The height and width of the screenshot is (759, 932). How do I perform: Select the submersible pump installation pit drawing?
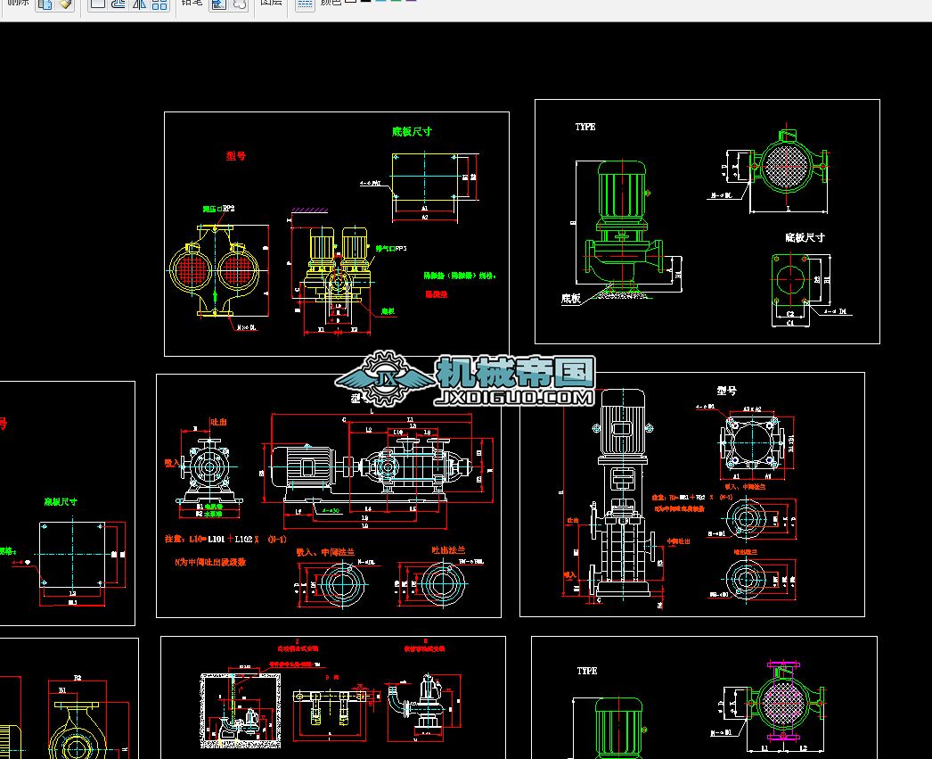(x=241, y=711)
